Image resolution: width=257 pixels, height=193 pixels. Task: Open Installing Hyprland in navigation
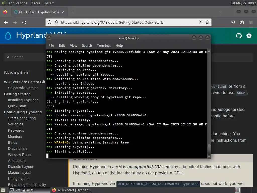click(23, 100)
